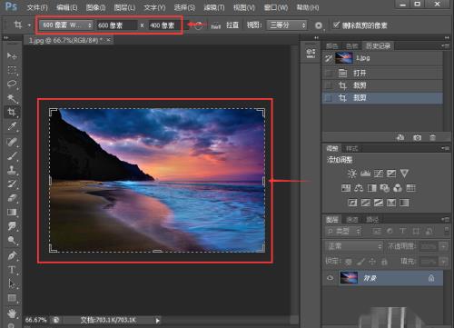Open the 填充 fill slider arrow
This screenshot has width=454, height=328.
[x=444, y=261]
